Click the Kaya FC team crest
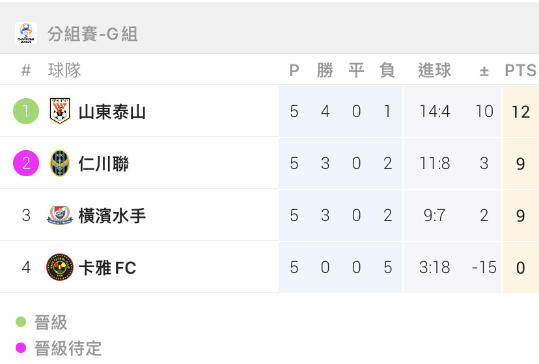 (60, 267)
